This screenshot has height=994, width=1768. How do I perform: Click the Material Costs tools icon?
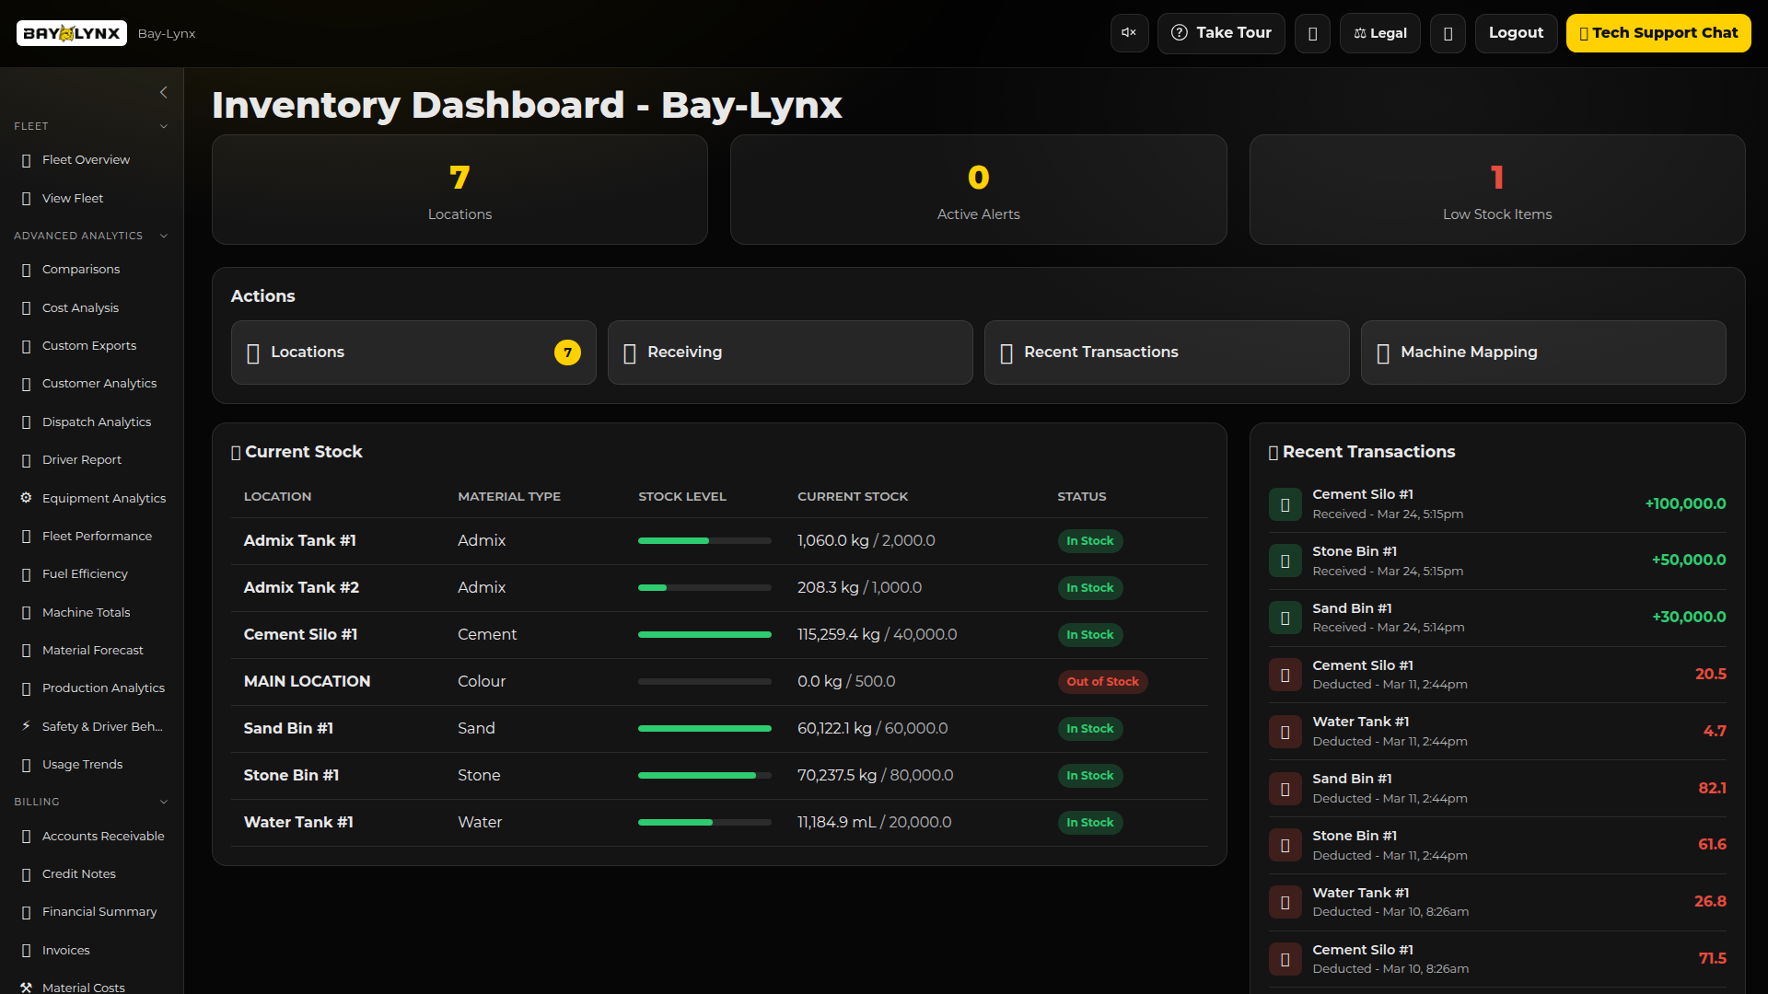click(x=26, y=987)
